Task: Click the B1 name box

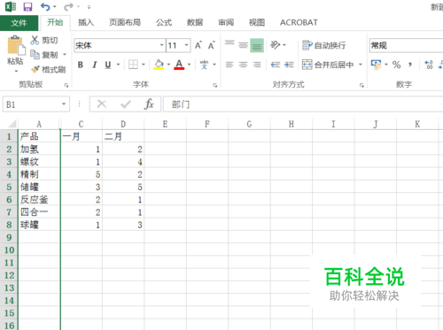Action: (x=36, y=104)
